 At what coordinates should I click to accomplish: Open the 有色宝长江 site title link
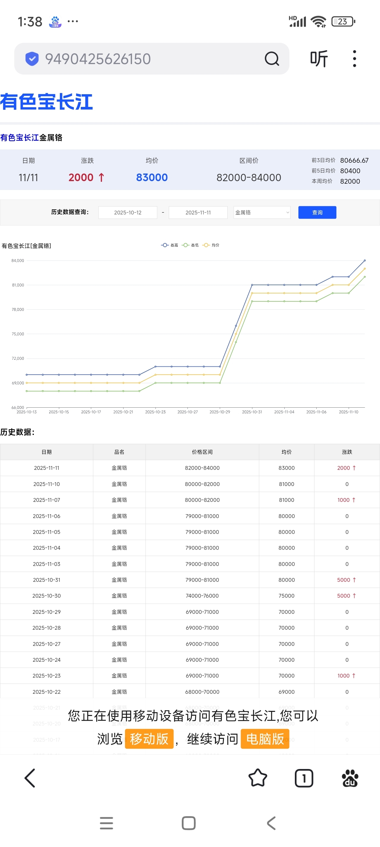click(47, 102)
